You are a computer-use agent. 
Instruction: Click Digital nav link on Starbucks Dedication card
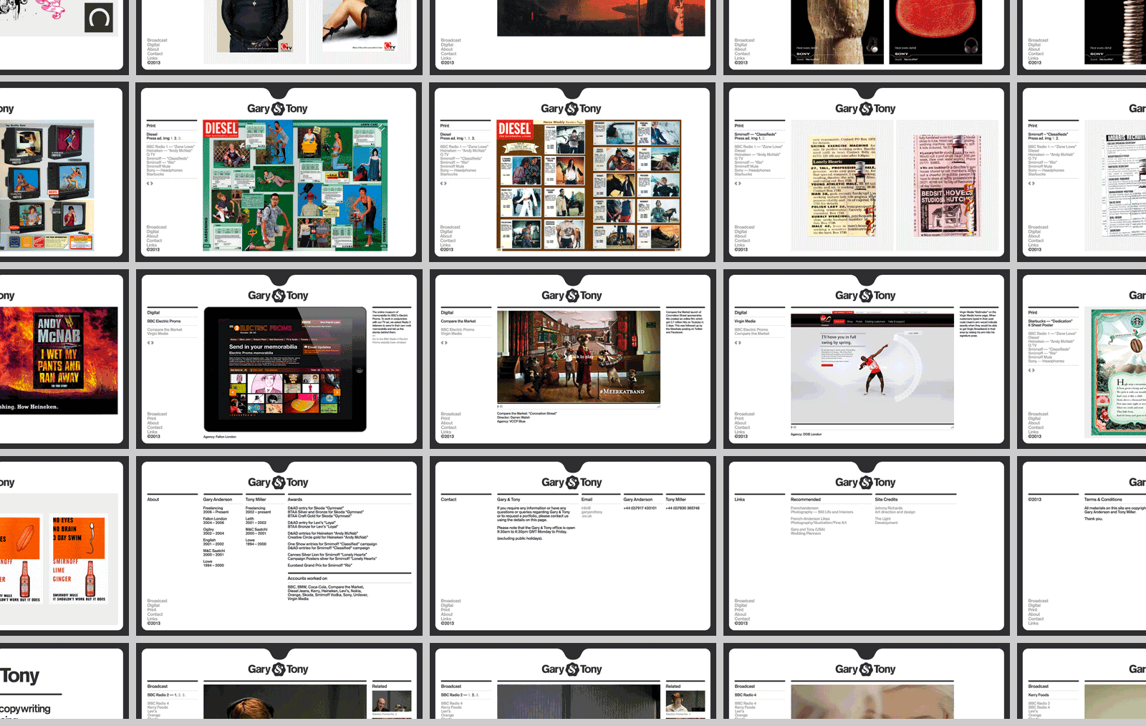click(1034, 418)
